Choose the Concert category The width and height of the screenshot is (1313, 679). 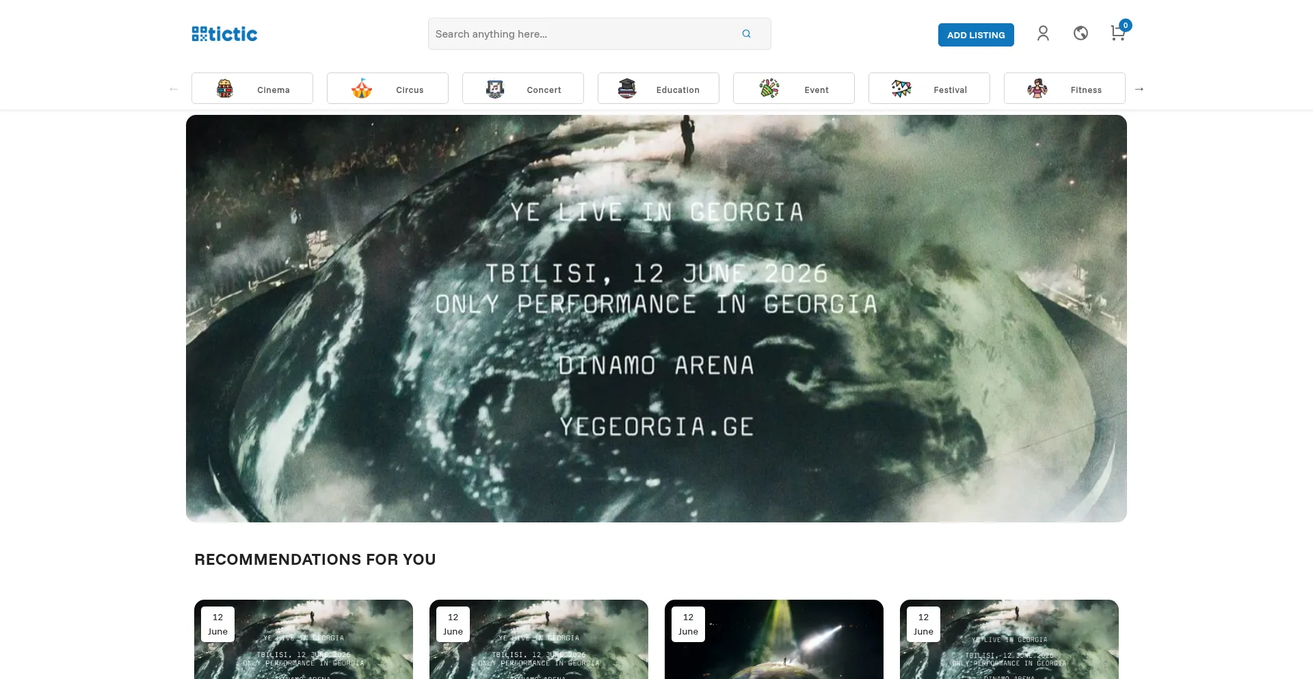coord(523,88)
